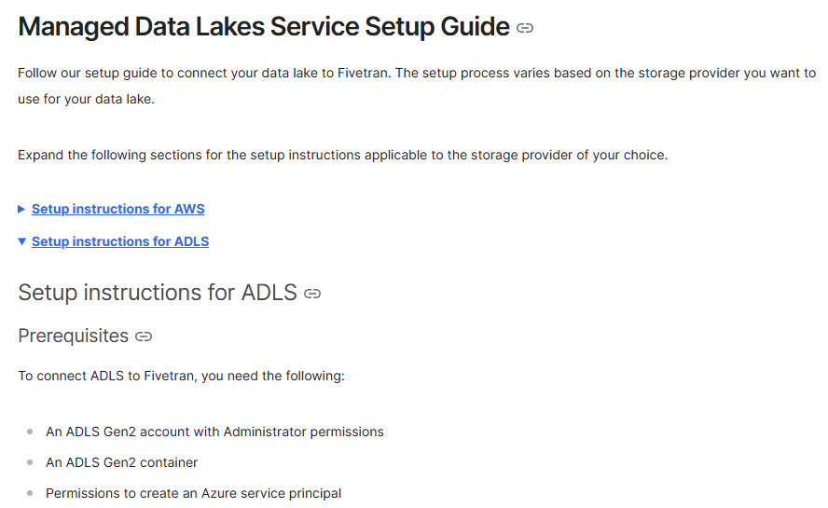Click the Setup instructions for ADLS link
Screen dimensions: 828x508
pos(119,241)
